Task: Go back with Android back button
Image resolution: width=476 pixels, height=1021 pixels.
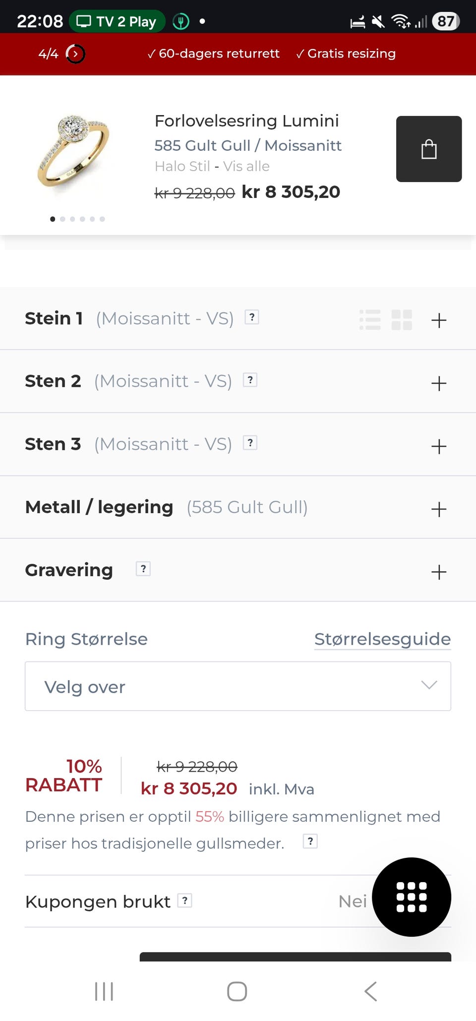Action: tap(370, 991)
